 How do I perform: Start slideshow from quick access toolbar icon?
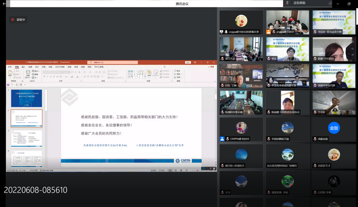point(21,85)
